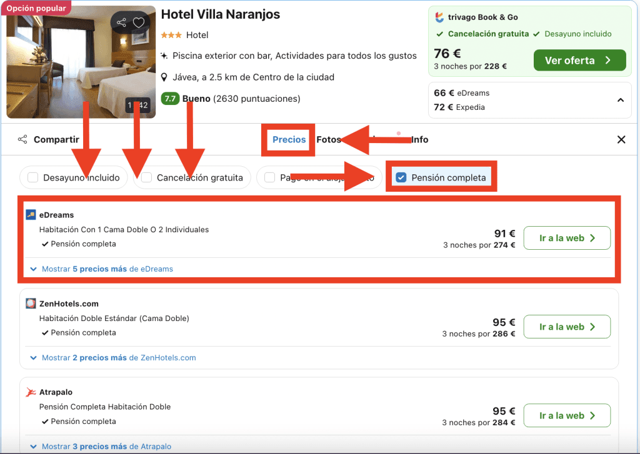Click the share icon on hotel photo
Viewport: 640px width, 454px height.
point(121,23)
